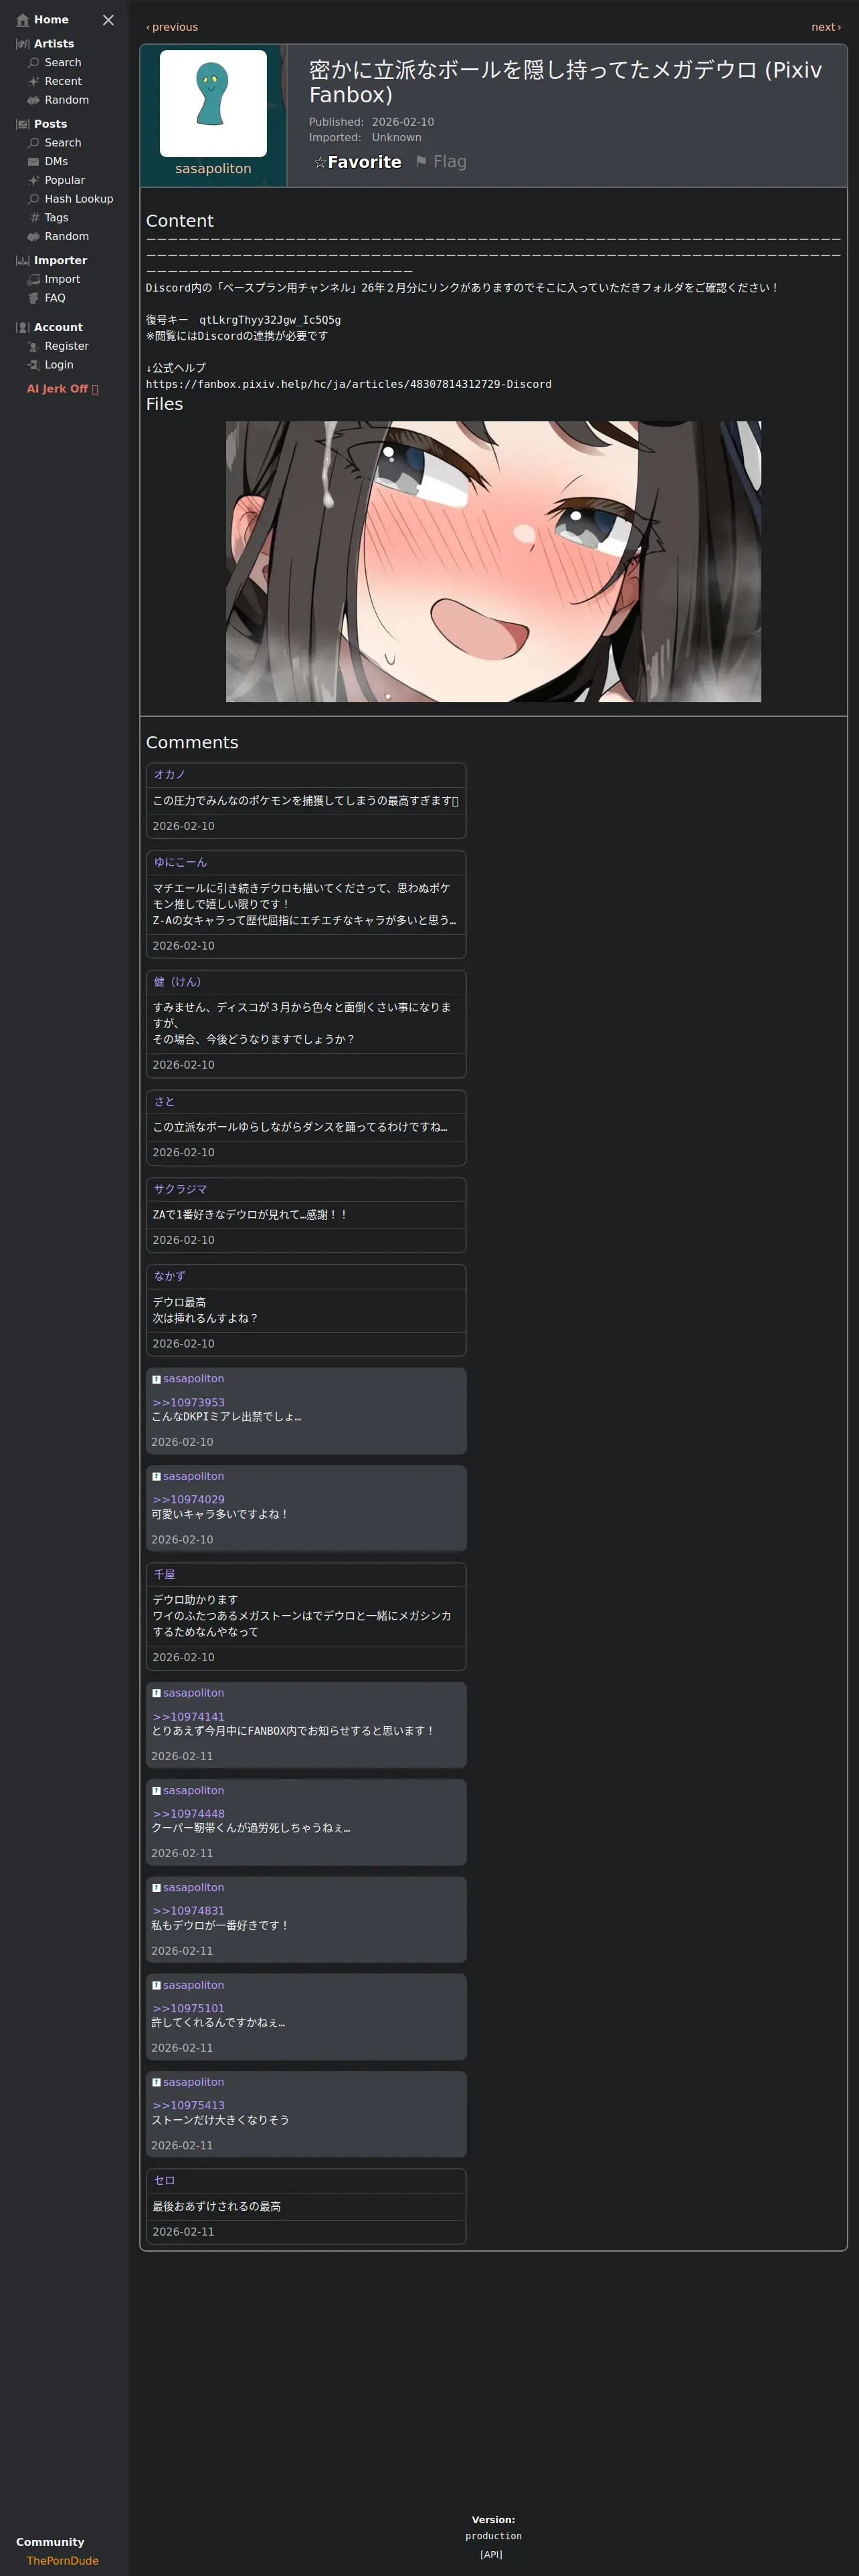Open the sasapoliton artist name link in header
The width and height of the screenshot is (859, 2576).
click(213, 169)
